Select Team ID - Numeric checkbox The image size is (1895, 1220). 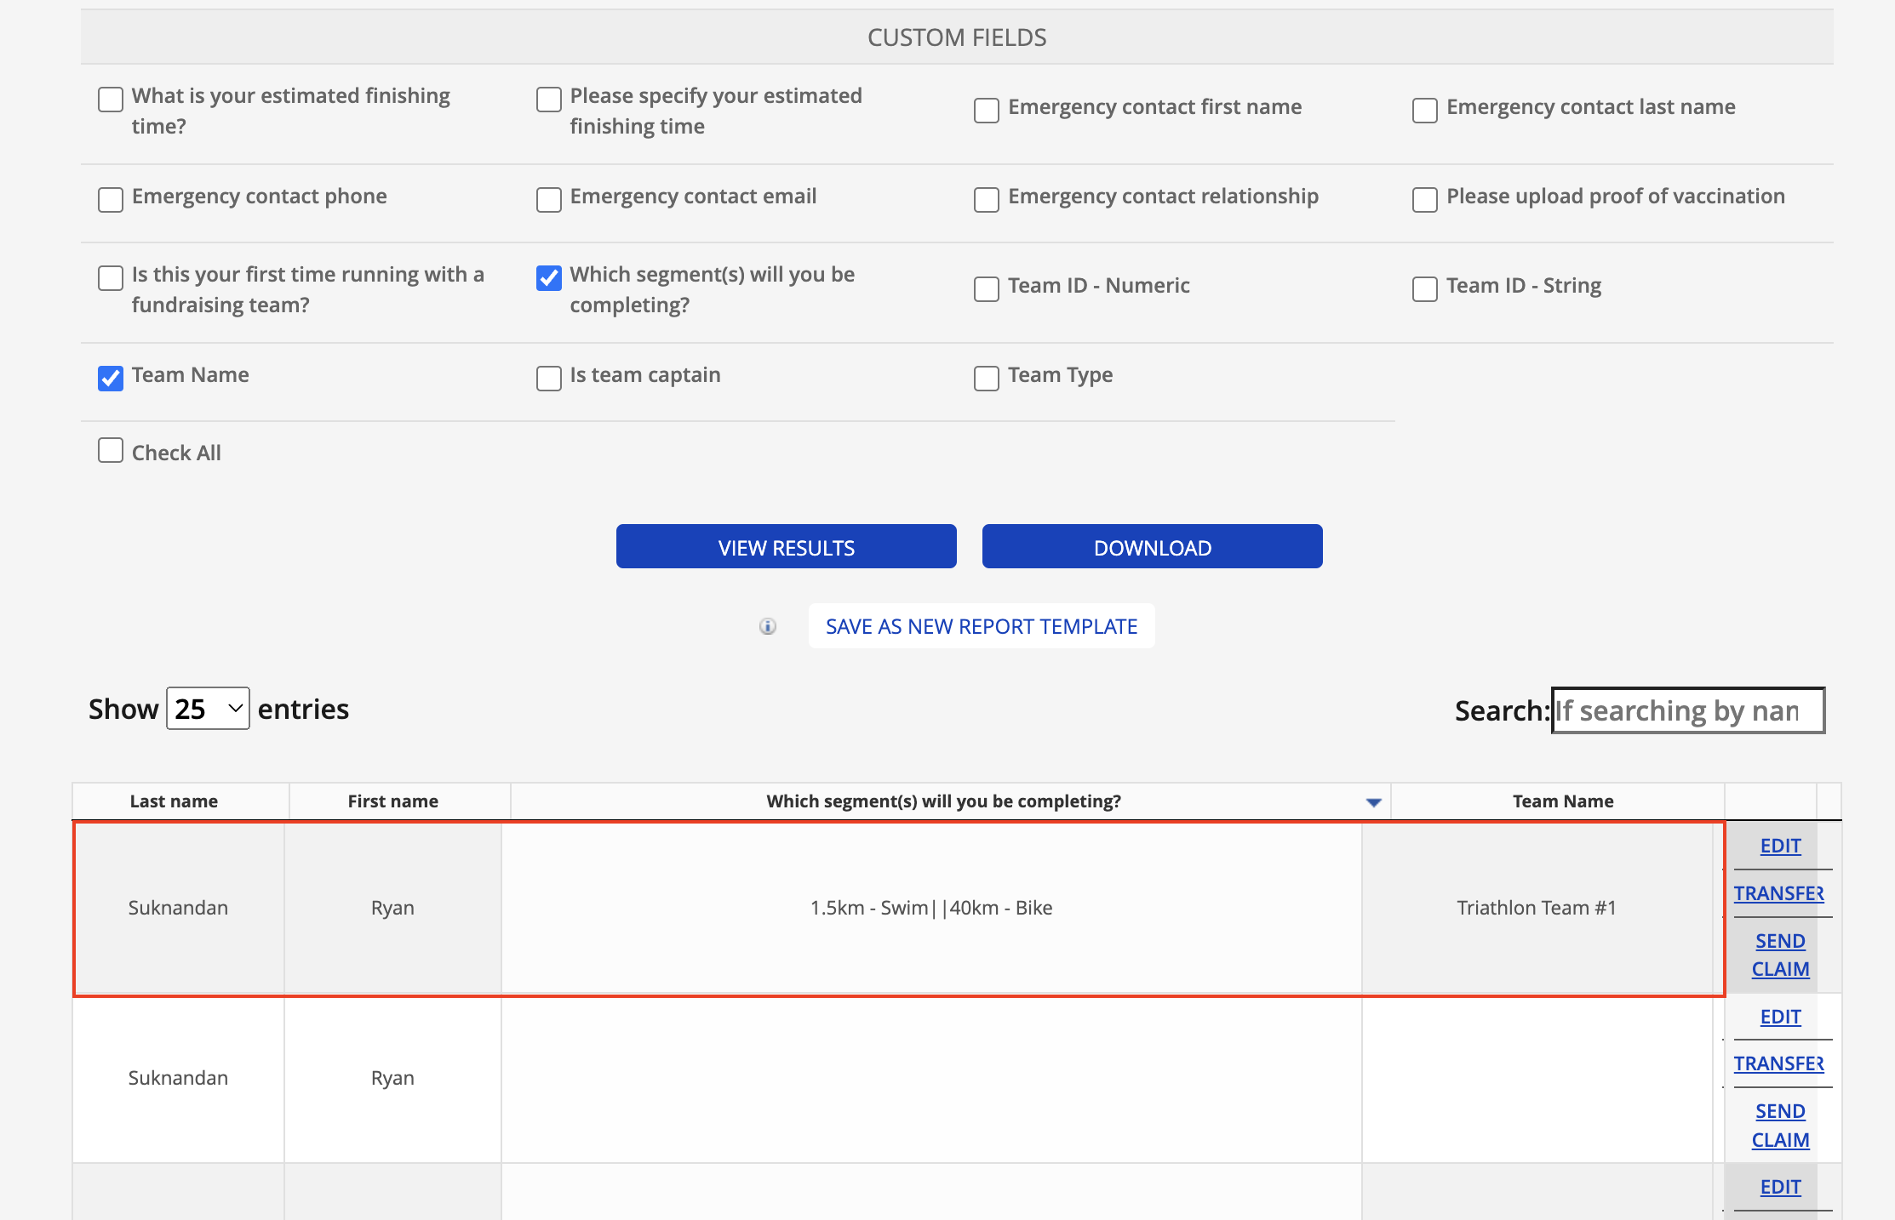click(987, 288)
